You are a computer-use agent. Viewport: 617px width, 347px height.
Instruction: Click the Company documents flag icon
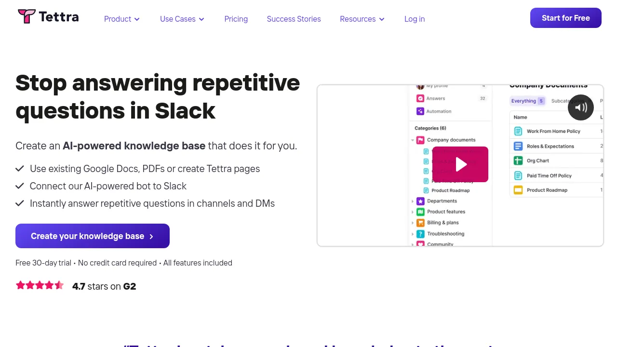pyautogui.click(x=420, y=140)
